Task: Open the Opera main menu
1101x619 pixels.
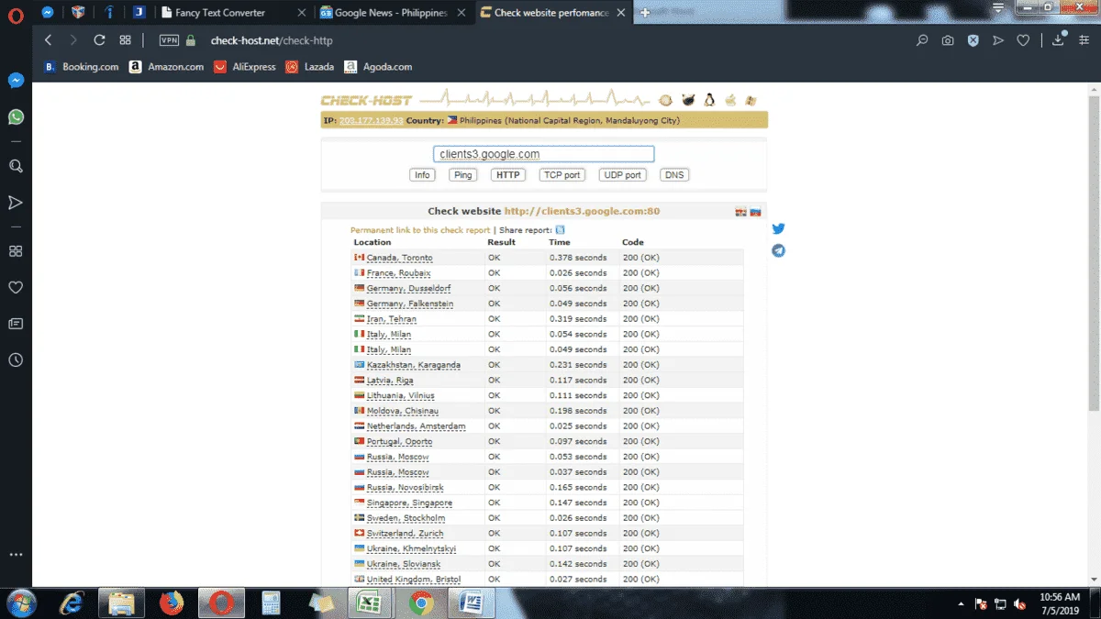Action: click(16, 15)
